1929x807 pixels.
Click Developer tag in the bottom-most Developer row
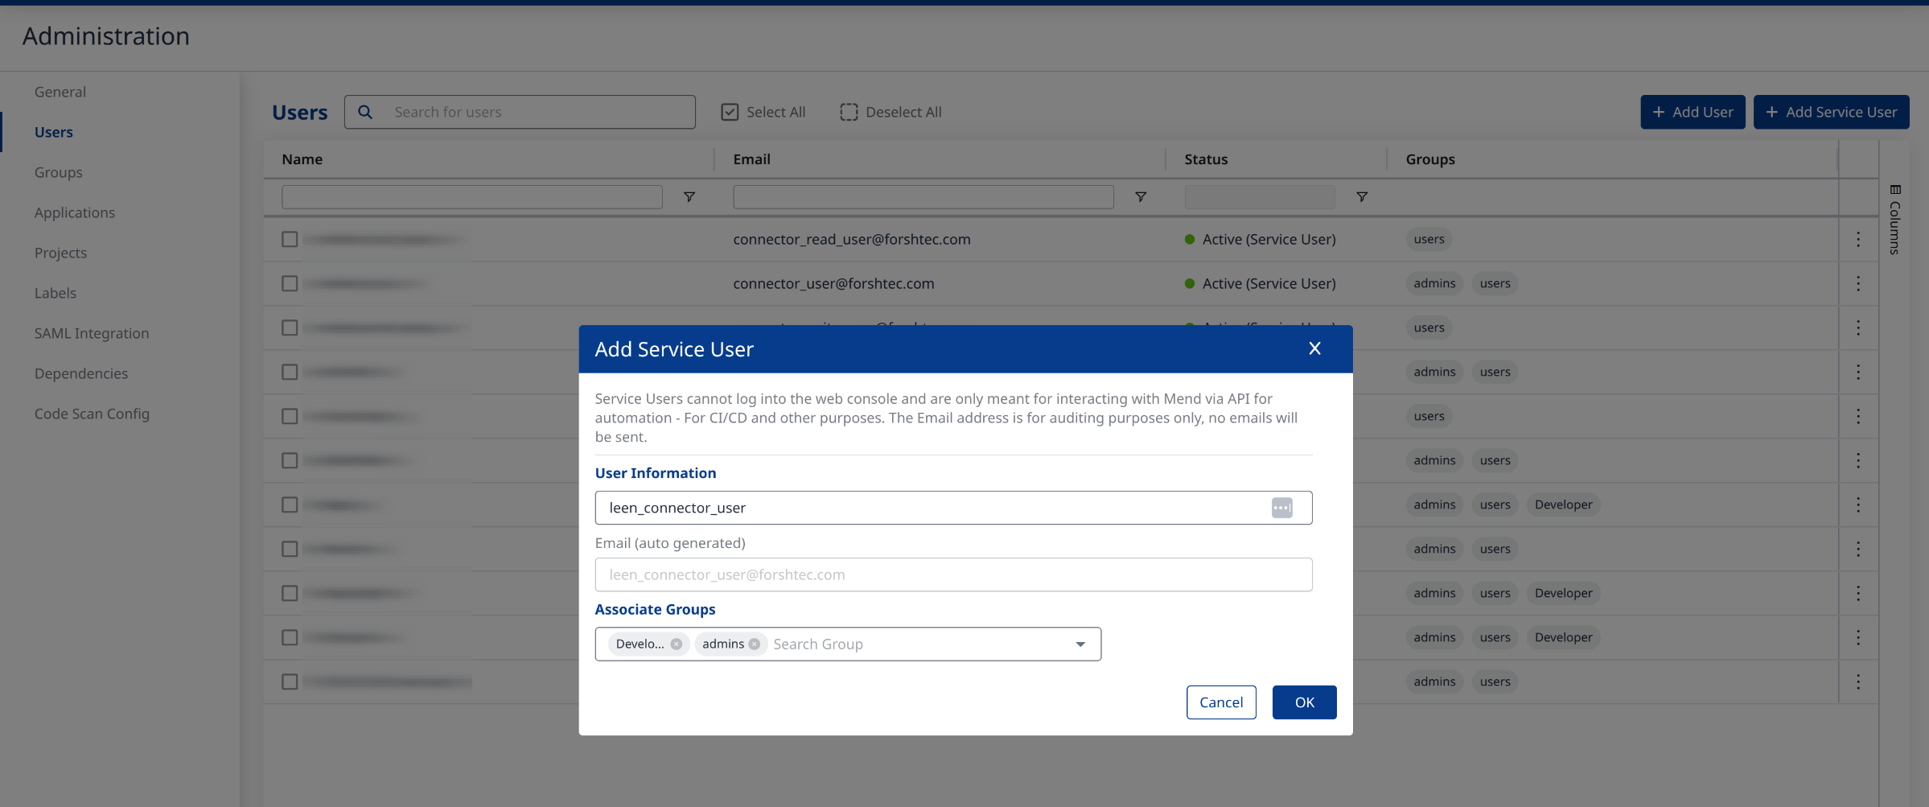1563,637
